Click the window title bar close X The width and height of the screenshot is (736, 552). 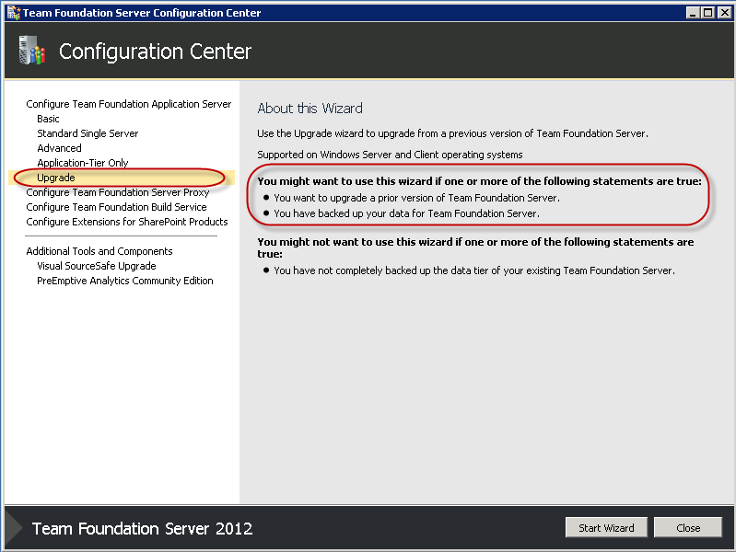[x=724, y=13]
